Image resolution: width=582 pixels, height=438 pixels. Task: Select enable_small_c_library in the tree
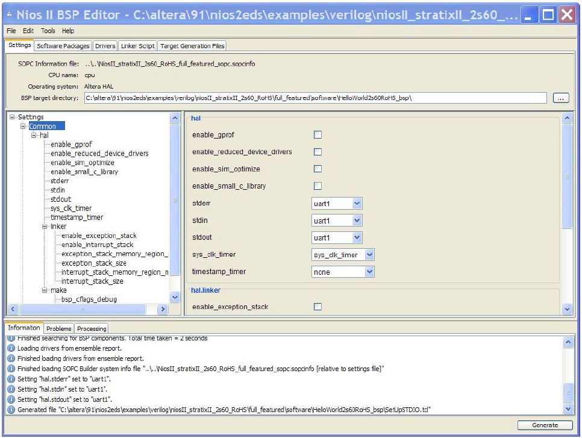pyautogui.click(x=84, y=172)
